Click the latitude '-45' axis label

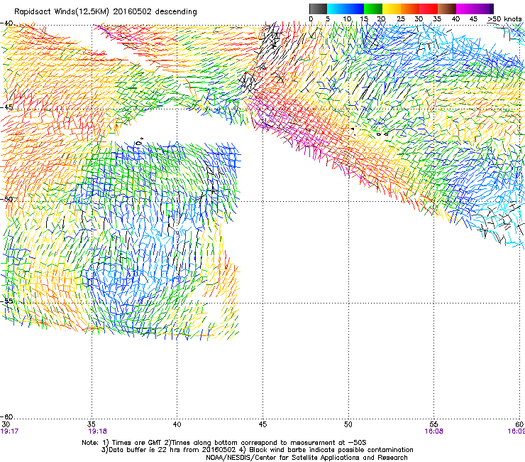tap(6, 107)
